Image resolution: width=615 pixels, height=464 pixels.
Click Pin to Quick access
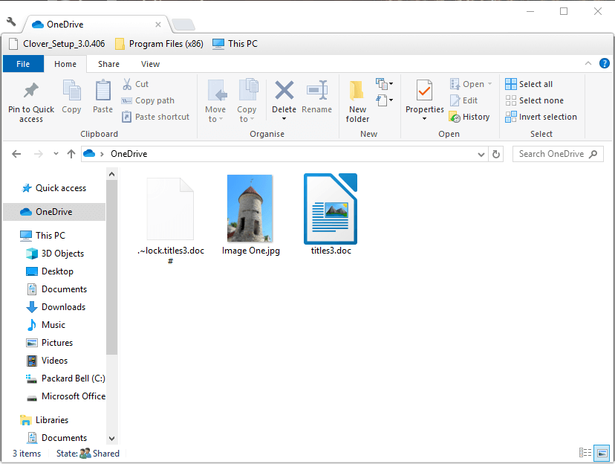[31, 102]
